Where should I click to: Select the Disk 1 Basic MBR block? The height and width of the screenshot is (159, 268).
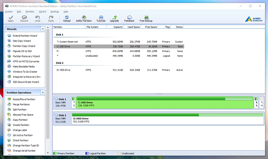62,102
